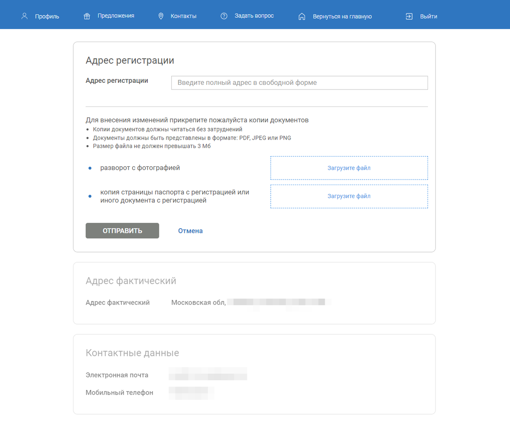This screenshot has width=510, height=432.
Task: Go to the Контакты page
Action: [x=184, y=16]
